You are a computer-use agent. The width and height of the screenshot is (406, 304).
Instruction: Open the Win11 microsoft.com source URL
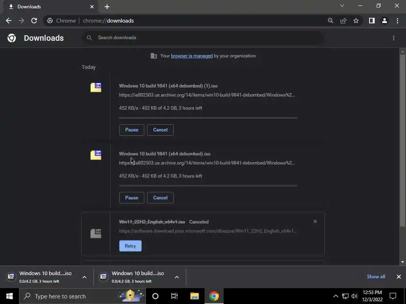[x=208, y=231]
